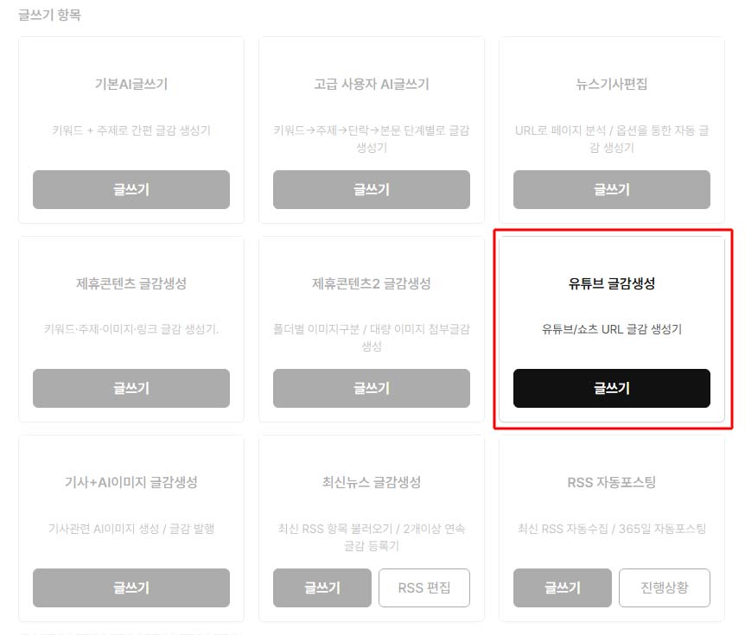745x635 pixels.
Task: Click the black 글쓰기 button for 유튜브 글감생성
Action: coord(612,388)
